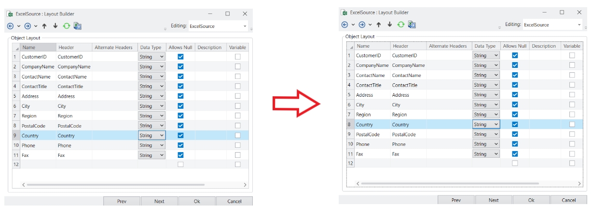The image size is (592, 219).
Task: Click the Next button in the right window
Action: pyautogui.click(x=494, y=200)
